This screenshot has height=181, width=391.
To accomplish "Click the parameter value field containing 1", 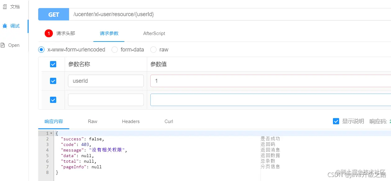I will pos(271,81).
